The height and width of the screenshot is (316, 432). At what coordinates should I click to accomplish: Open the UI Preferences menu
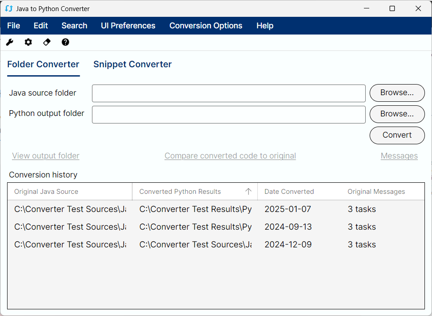(x=128, y=26)
